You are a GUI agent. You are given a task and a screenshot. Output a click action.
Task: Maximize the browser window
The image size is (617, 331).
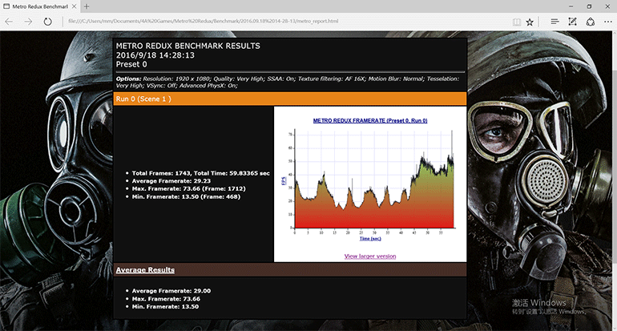tap(589, 6)
